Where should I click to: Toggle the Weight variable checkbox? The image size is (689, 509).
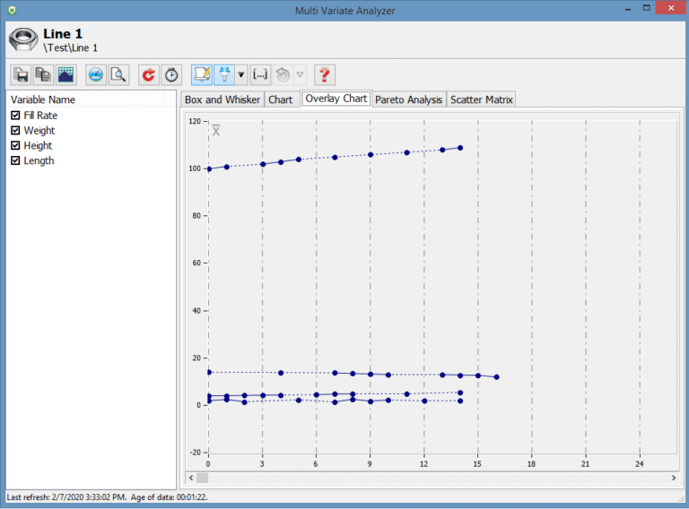click(x=15, y=131)
